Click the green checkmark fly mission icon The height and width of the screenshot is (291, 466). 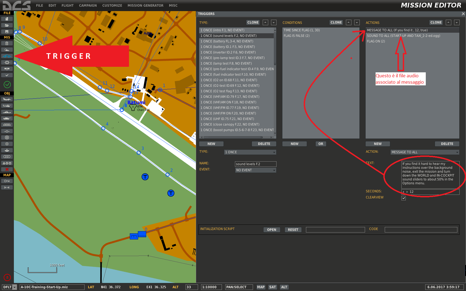[x=7, y=85]
